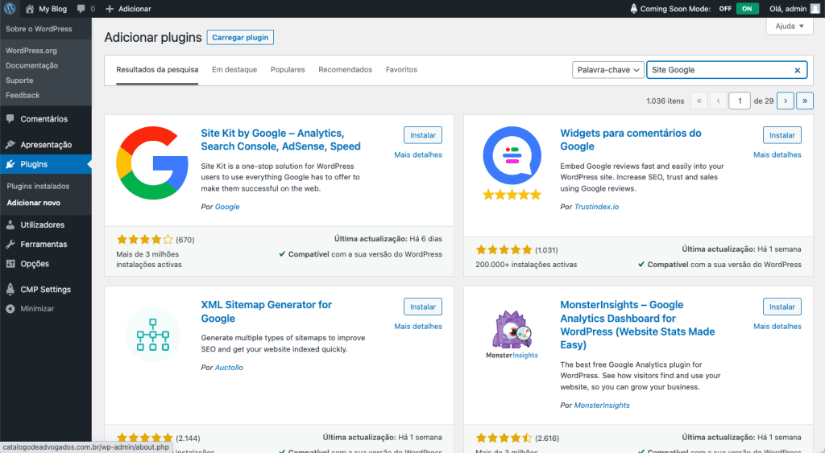Go to last page of results

pyautogui.click(x=805, y=101)
